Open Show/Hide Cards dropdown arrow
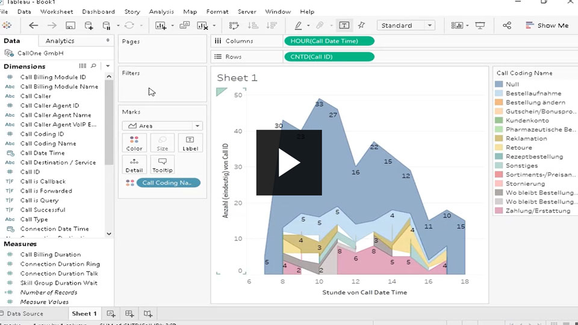Screen dimensions: 578x325 pos(467,25)
